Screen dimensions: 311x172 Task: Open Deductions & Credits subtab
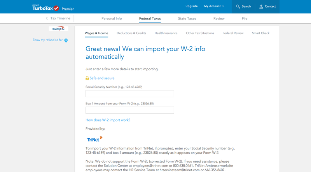click(x=131, y=33)
